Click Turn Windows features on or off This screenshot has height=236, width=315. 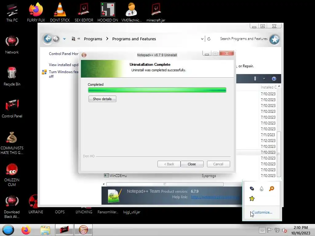coord(63,74)
